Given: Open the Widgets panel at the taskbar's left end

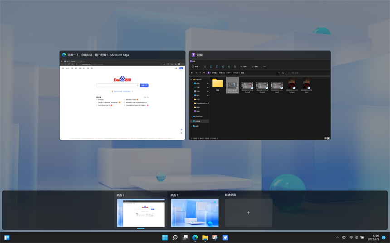Looking at the screenshot, I should coord(7,238).
